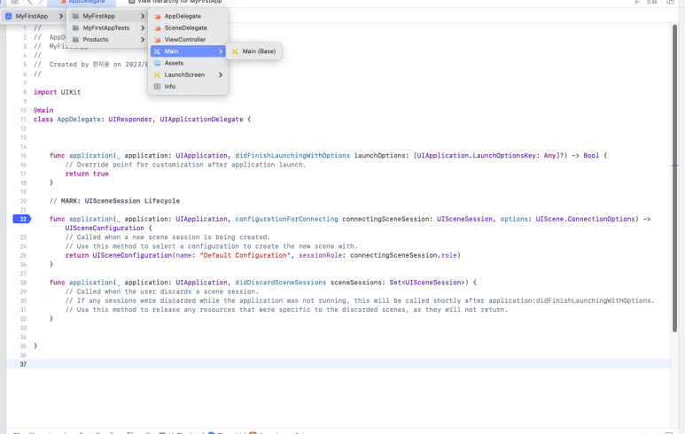685x434 pixels.
Task: Click the 'Override point for customization' comment
Action: [186, 165]
